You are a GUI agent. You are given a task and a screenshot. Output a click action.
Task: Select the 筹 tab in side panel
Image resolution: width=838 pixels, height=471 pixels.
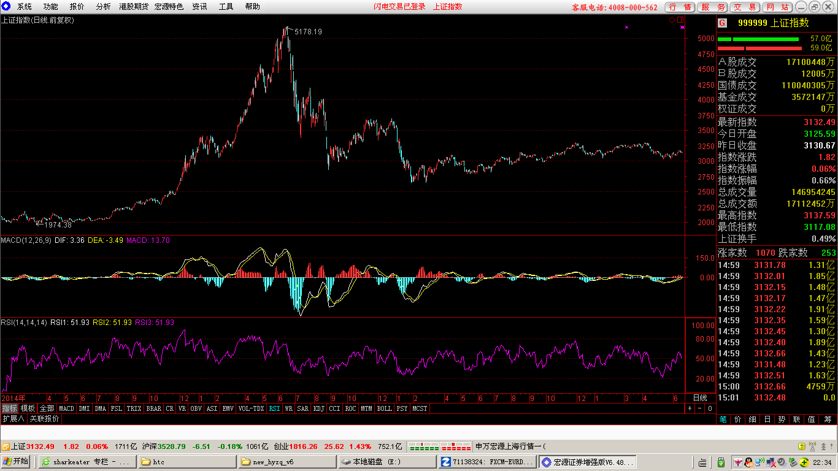(827, 419)
